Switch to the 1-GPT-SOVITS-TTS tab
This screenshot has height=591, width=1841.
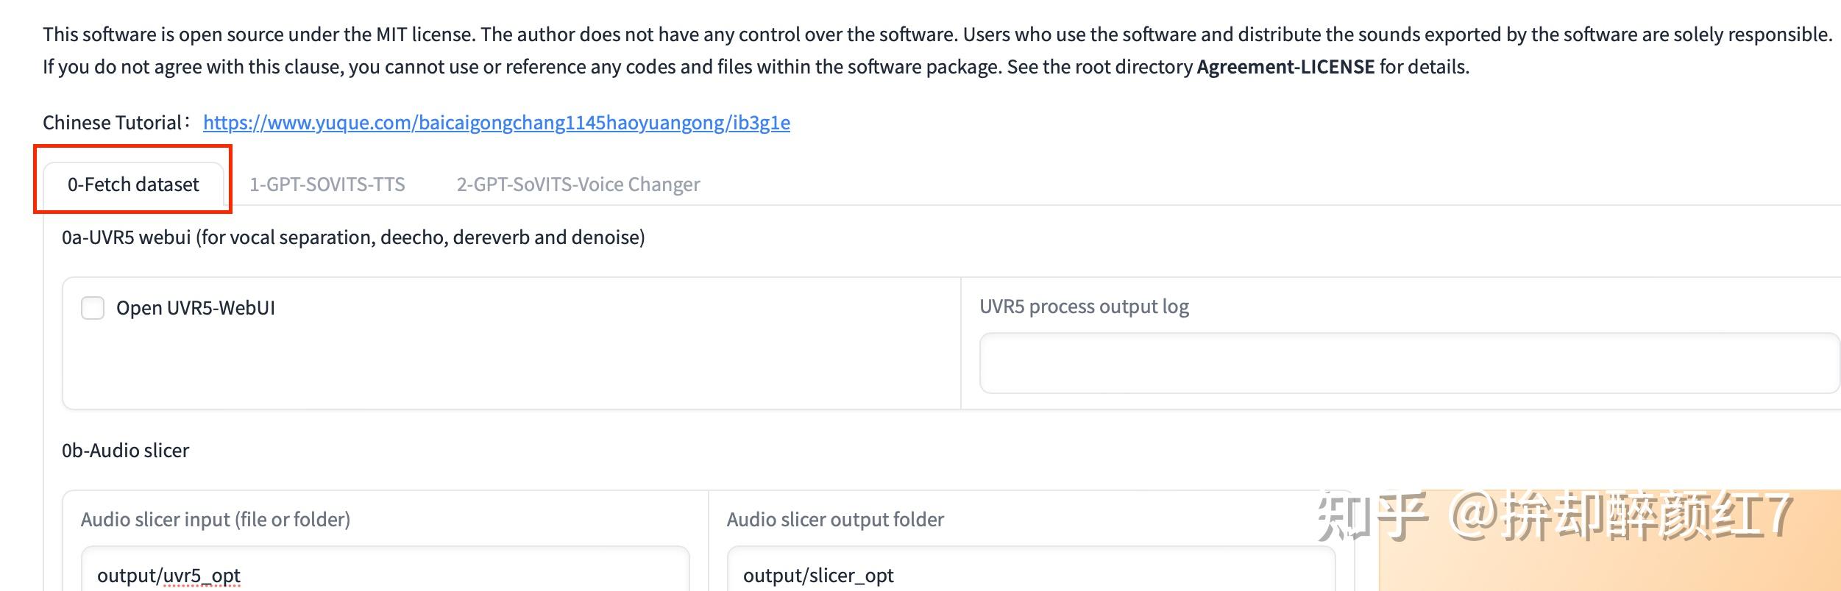tap(327, 185)
